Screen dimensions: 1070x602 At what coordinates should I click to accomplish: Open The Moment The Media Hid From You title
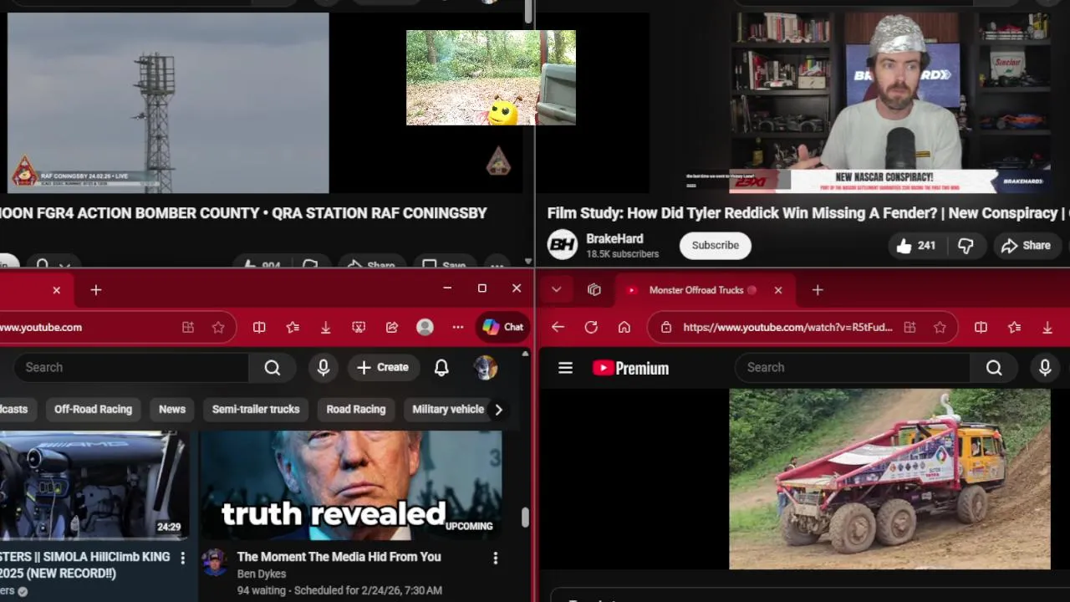[339, 556]
